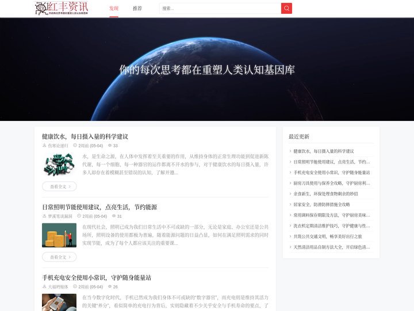
Task: Click views eye icon next to 31
Action: [x=114, y=216]
